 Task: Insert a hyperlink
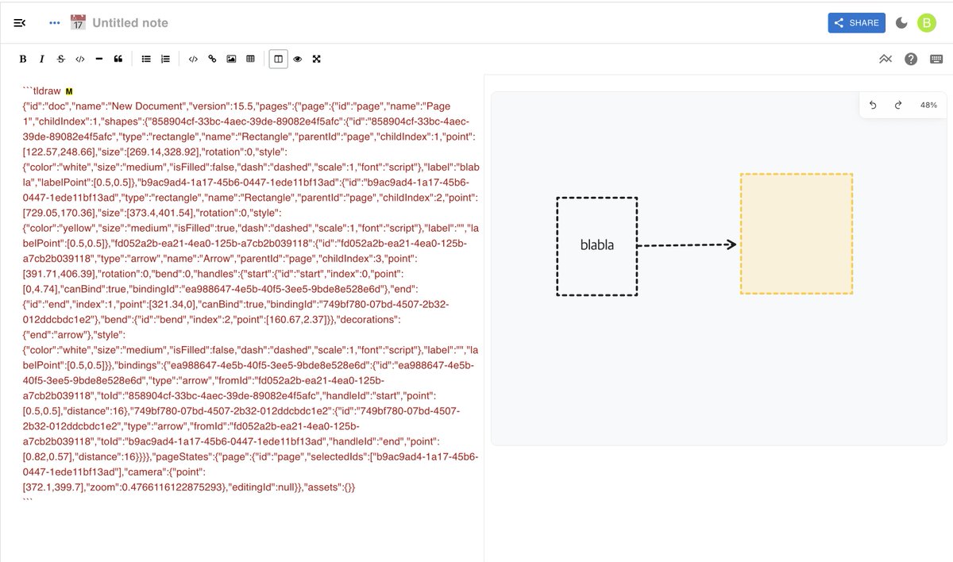(212, 59)
